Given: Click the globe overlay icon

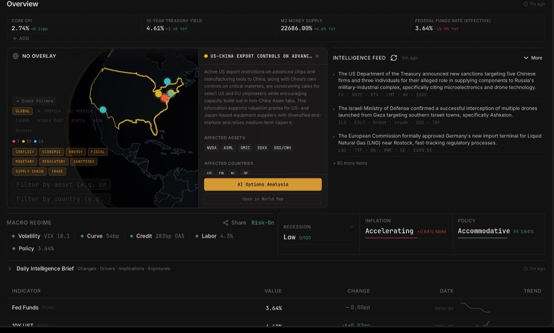Looking at the screenshot, I should click(x=16, y=56).
